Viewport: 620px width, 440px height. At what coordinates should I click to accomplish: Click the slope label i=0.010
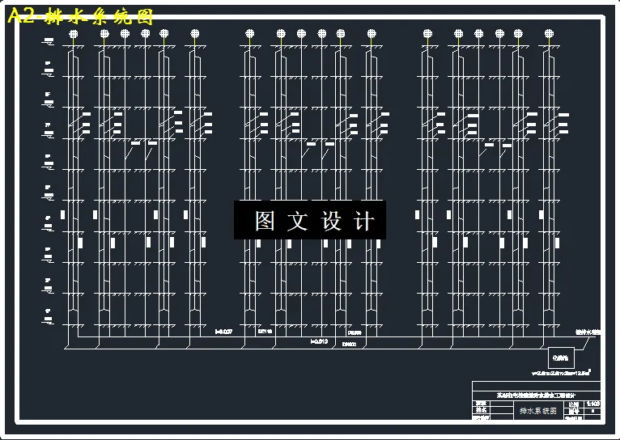(x=319, y=341)
